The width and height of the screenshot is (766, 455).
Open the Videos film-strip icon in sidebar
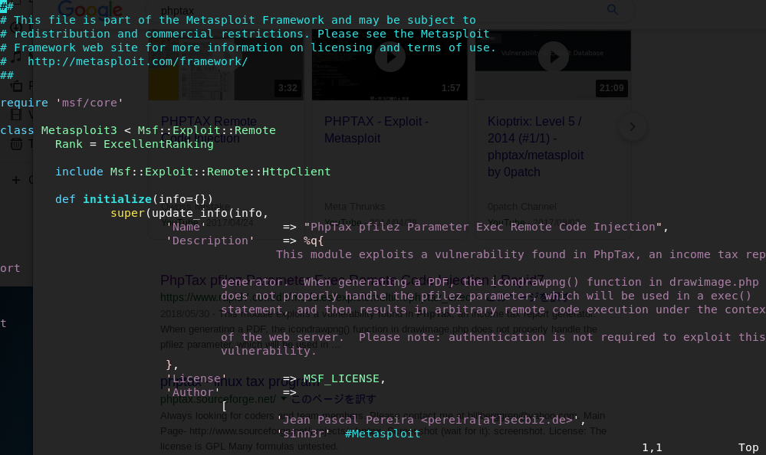16,115
